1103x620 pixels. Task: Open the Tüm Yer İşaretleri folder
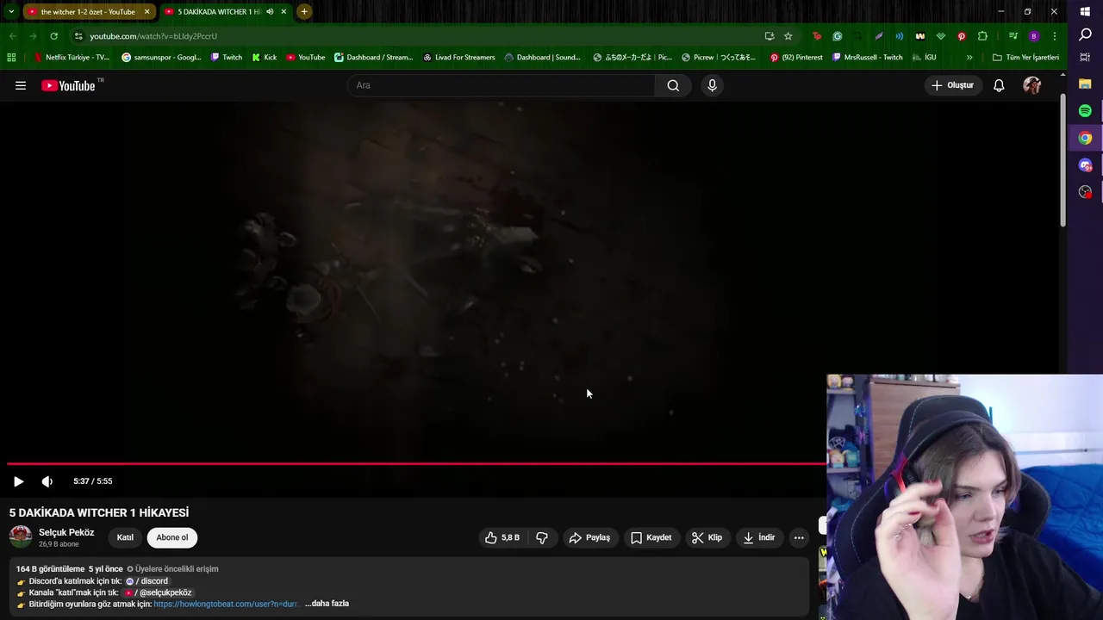click(x=1025, y=58)
